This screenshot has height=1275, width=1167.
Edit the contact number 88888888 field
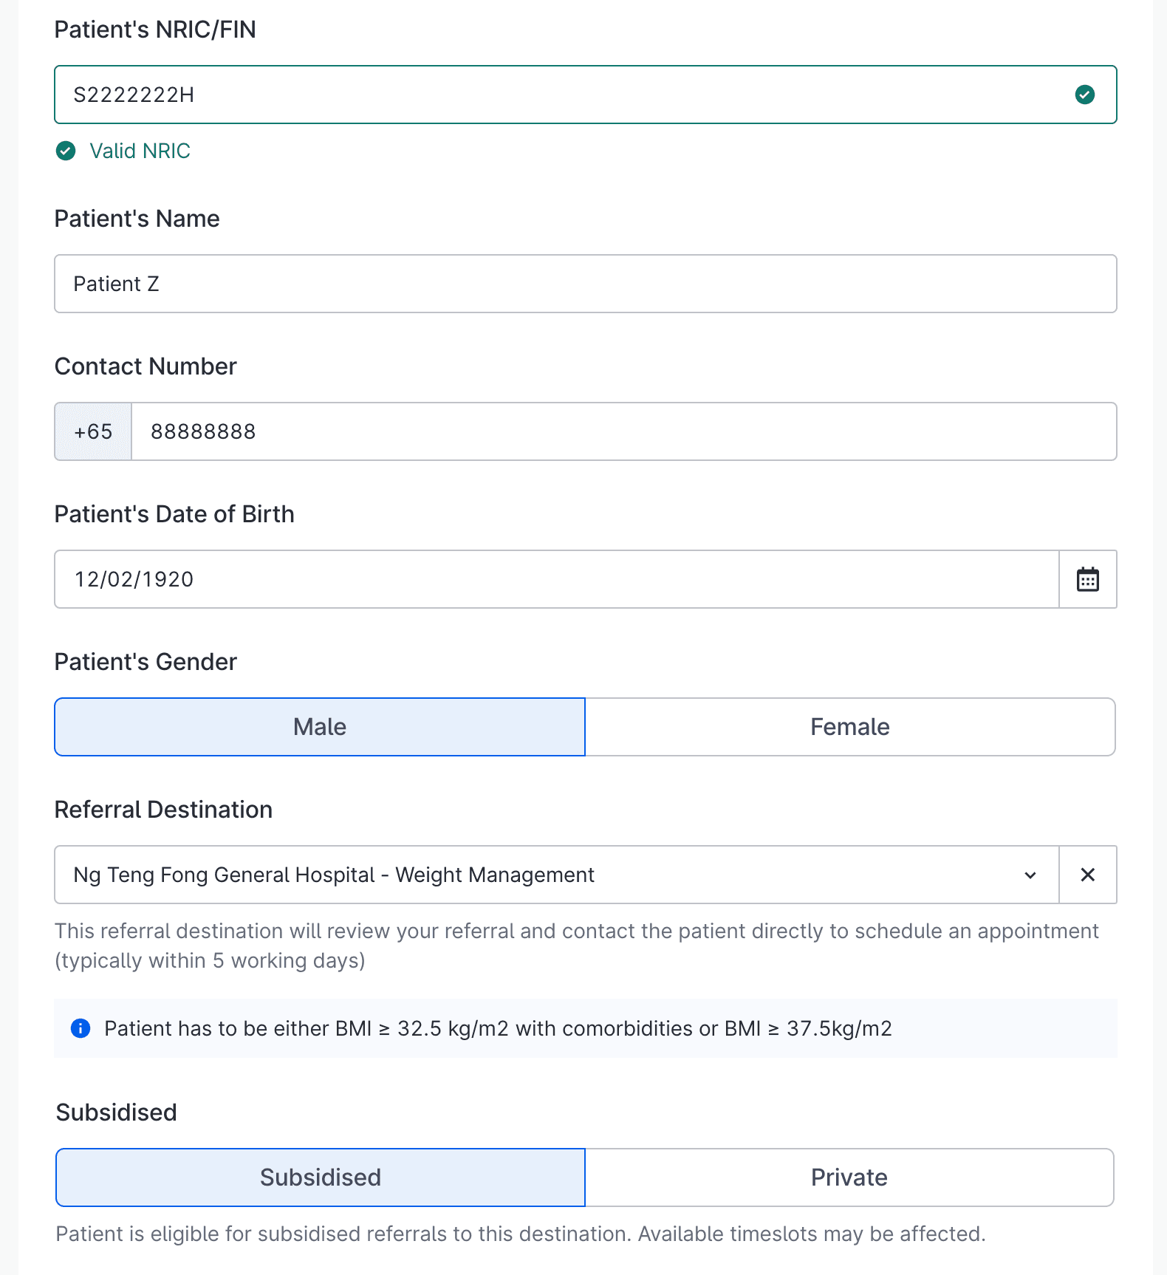point(623,431)
